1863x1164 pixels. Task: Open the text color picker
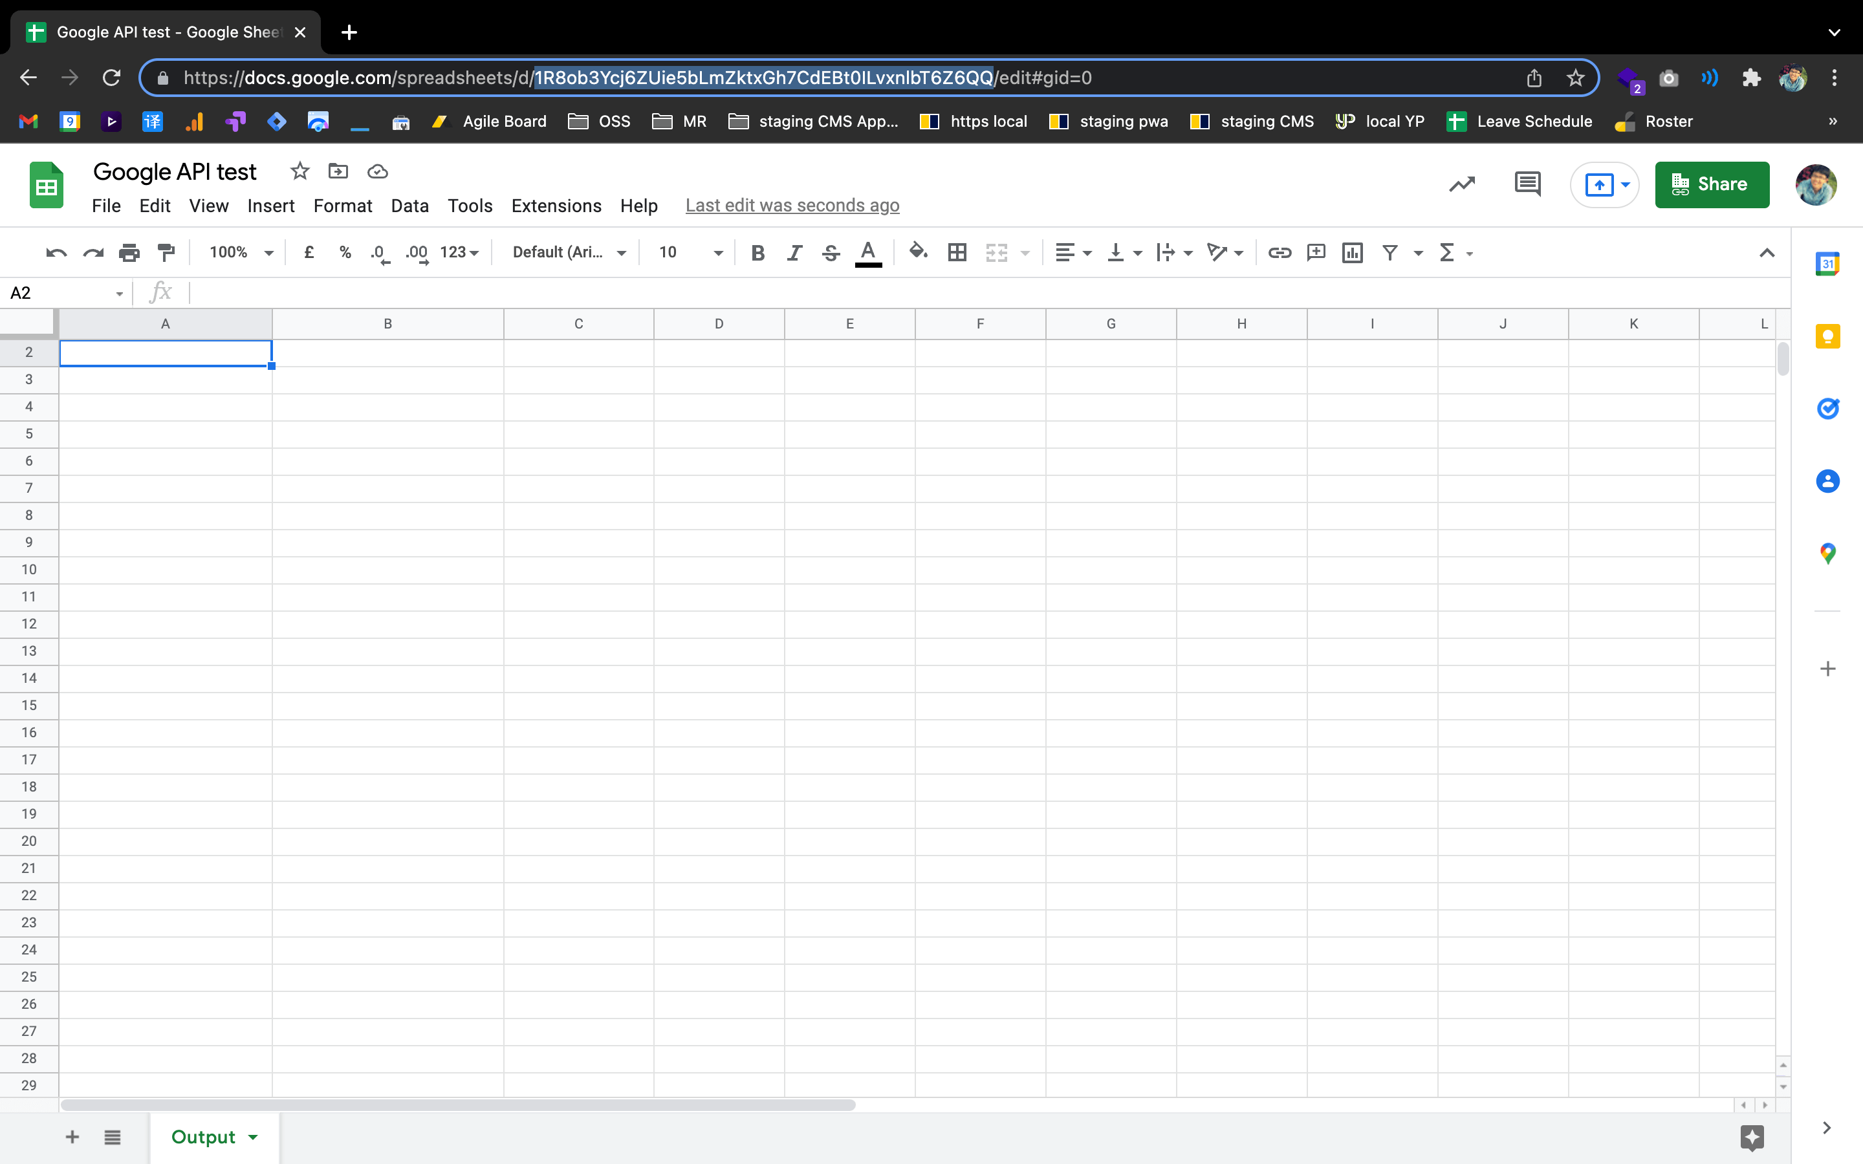(x=867, y=252)
